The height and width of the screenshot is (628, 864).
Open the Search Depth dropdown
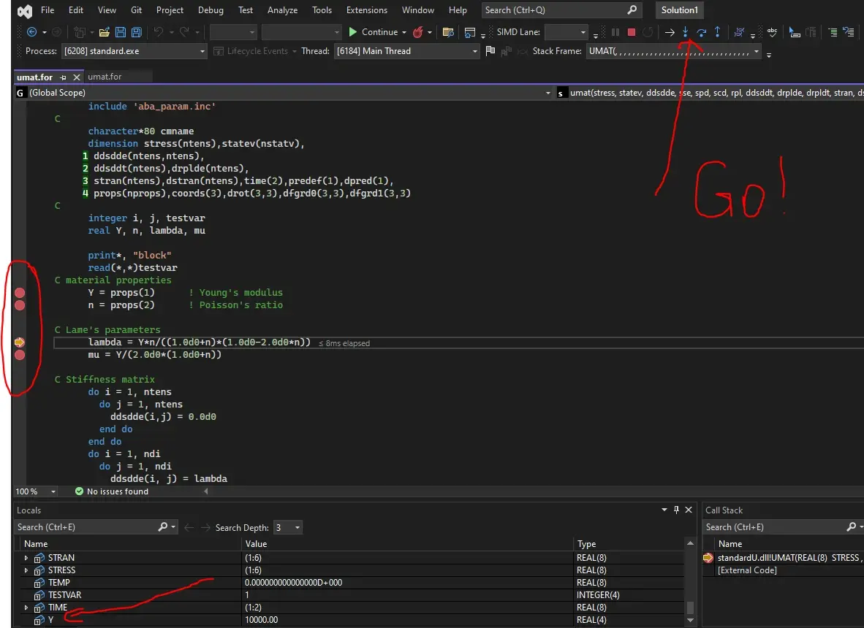(287, 527)
